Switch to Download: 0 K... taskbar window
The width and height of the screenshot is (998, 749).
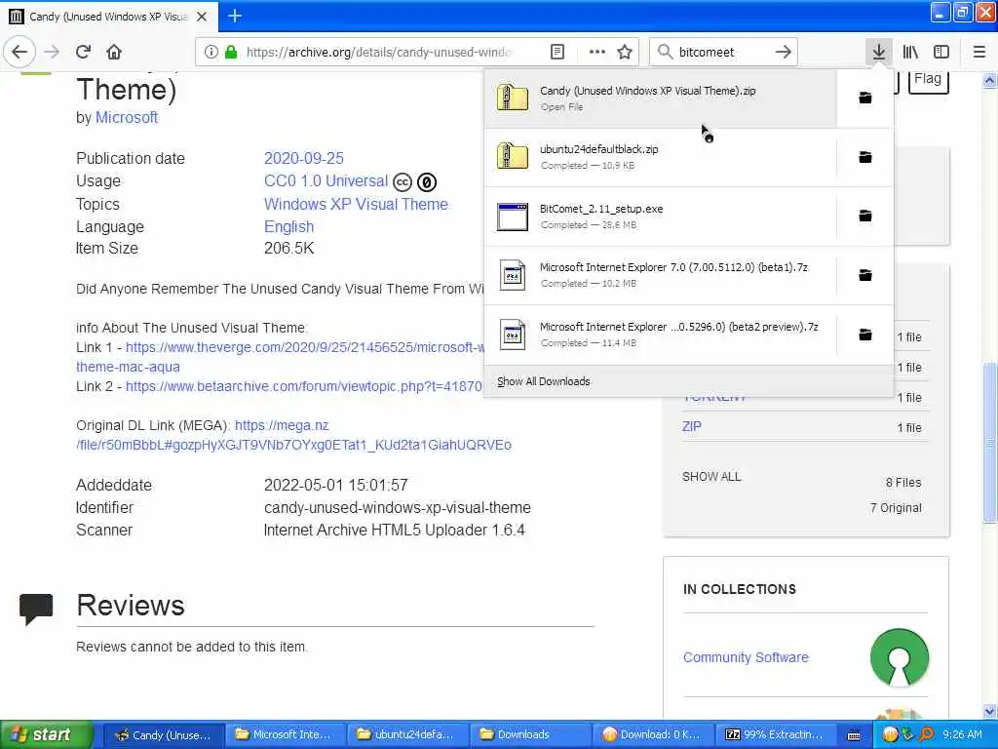[x=654, y=734]
